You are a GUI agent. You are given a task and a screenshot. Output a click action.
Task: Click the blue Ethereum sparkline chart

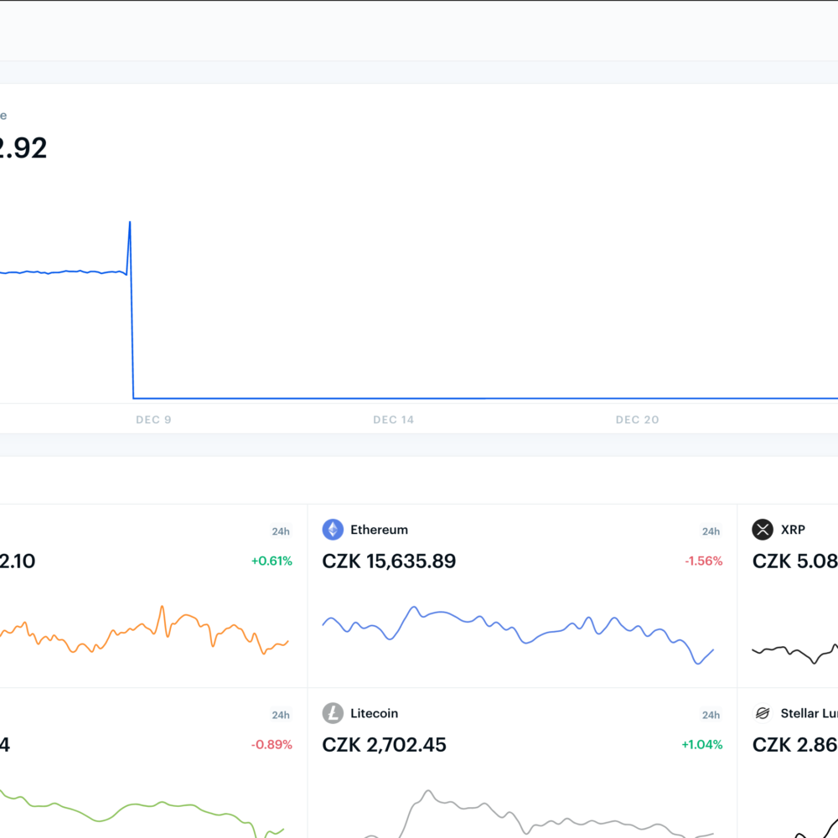(518, 630)
